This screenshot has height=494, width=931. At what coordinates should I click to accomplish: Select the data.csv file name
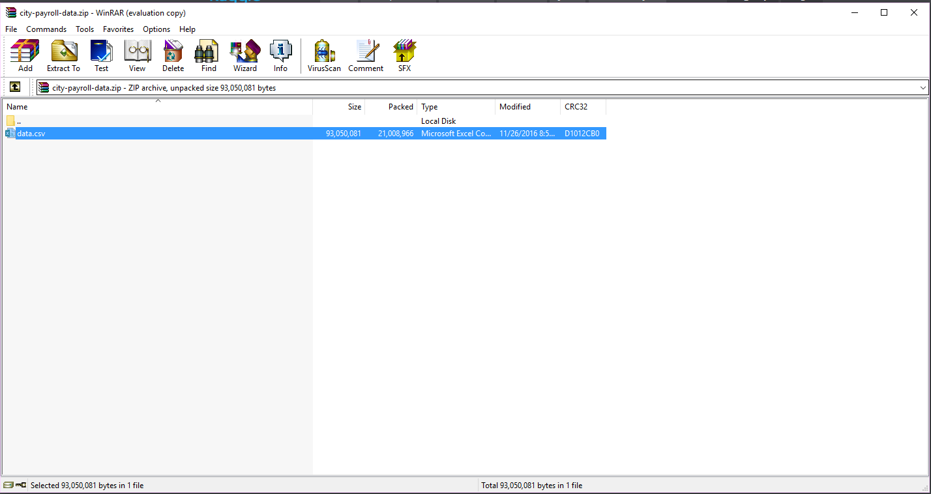point(31,134)
